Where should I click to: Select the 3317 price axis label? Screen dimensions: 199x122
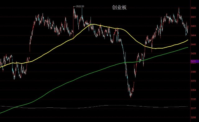point(193,108)
